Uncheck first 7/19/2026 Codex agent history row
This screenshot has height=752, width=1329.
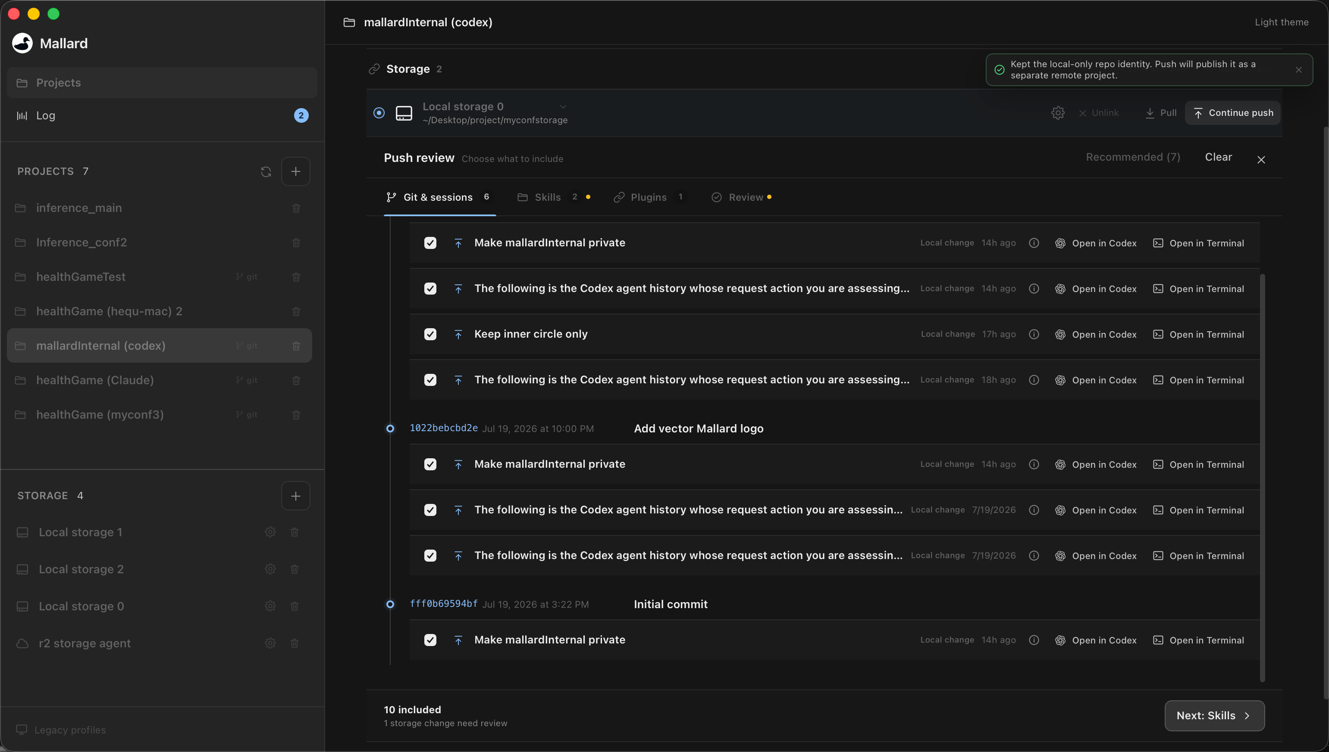point(430,510)
